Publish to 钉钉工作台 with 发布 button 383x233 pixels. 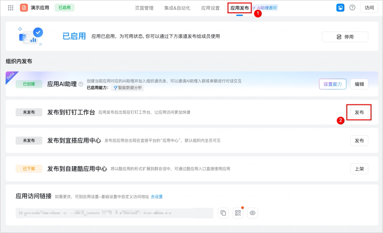(x=359, y=112)
